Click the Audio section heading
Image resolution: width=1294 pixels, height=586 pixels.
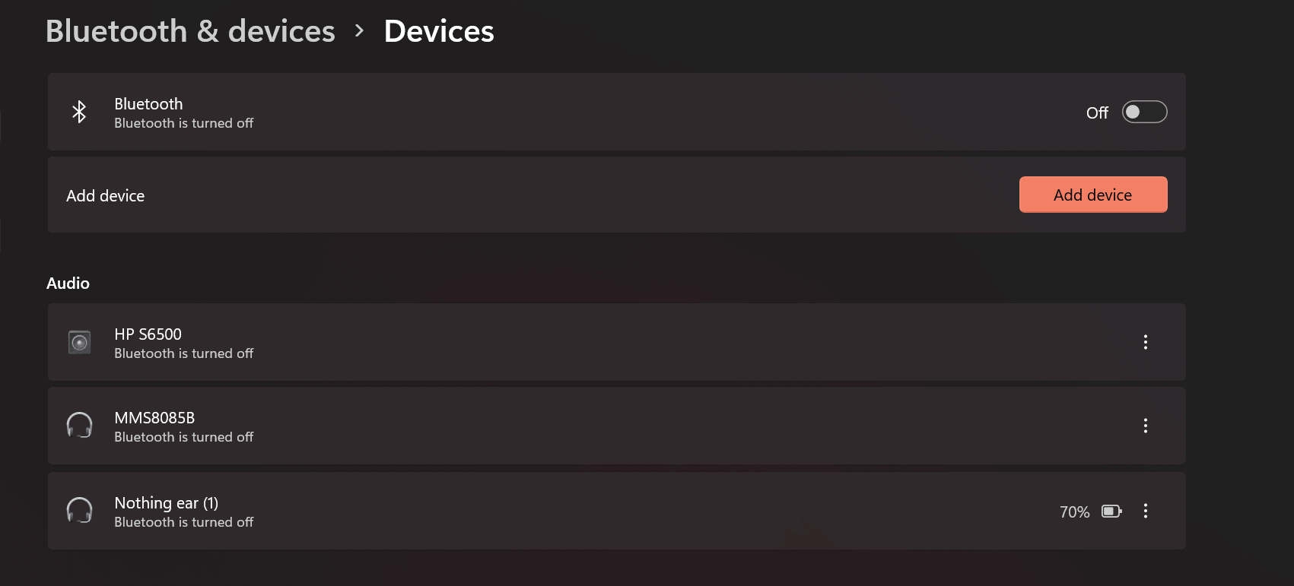pyautogui.click(x=68, y=283)
